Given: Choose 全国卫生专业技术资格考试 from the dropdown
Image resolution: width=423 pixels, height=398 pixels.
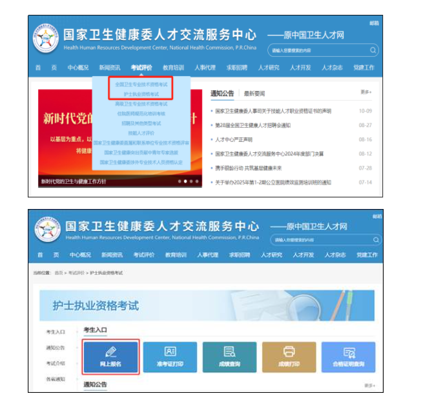Looking at the screenshot, I should click(x=141, y=85).
